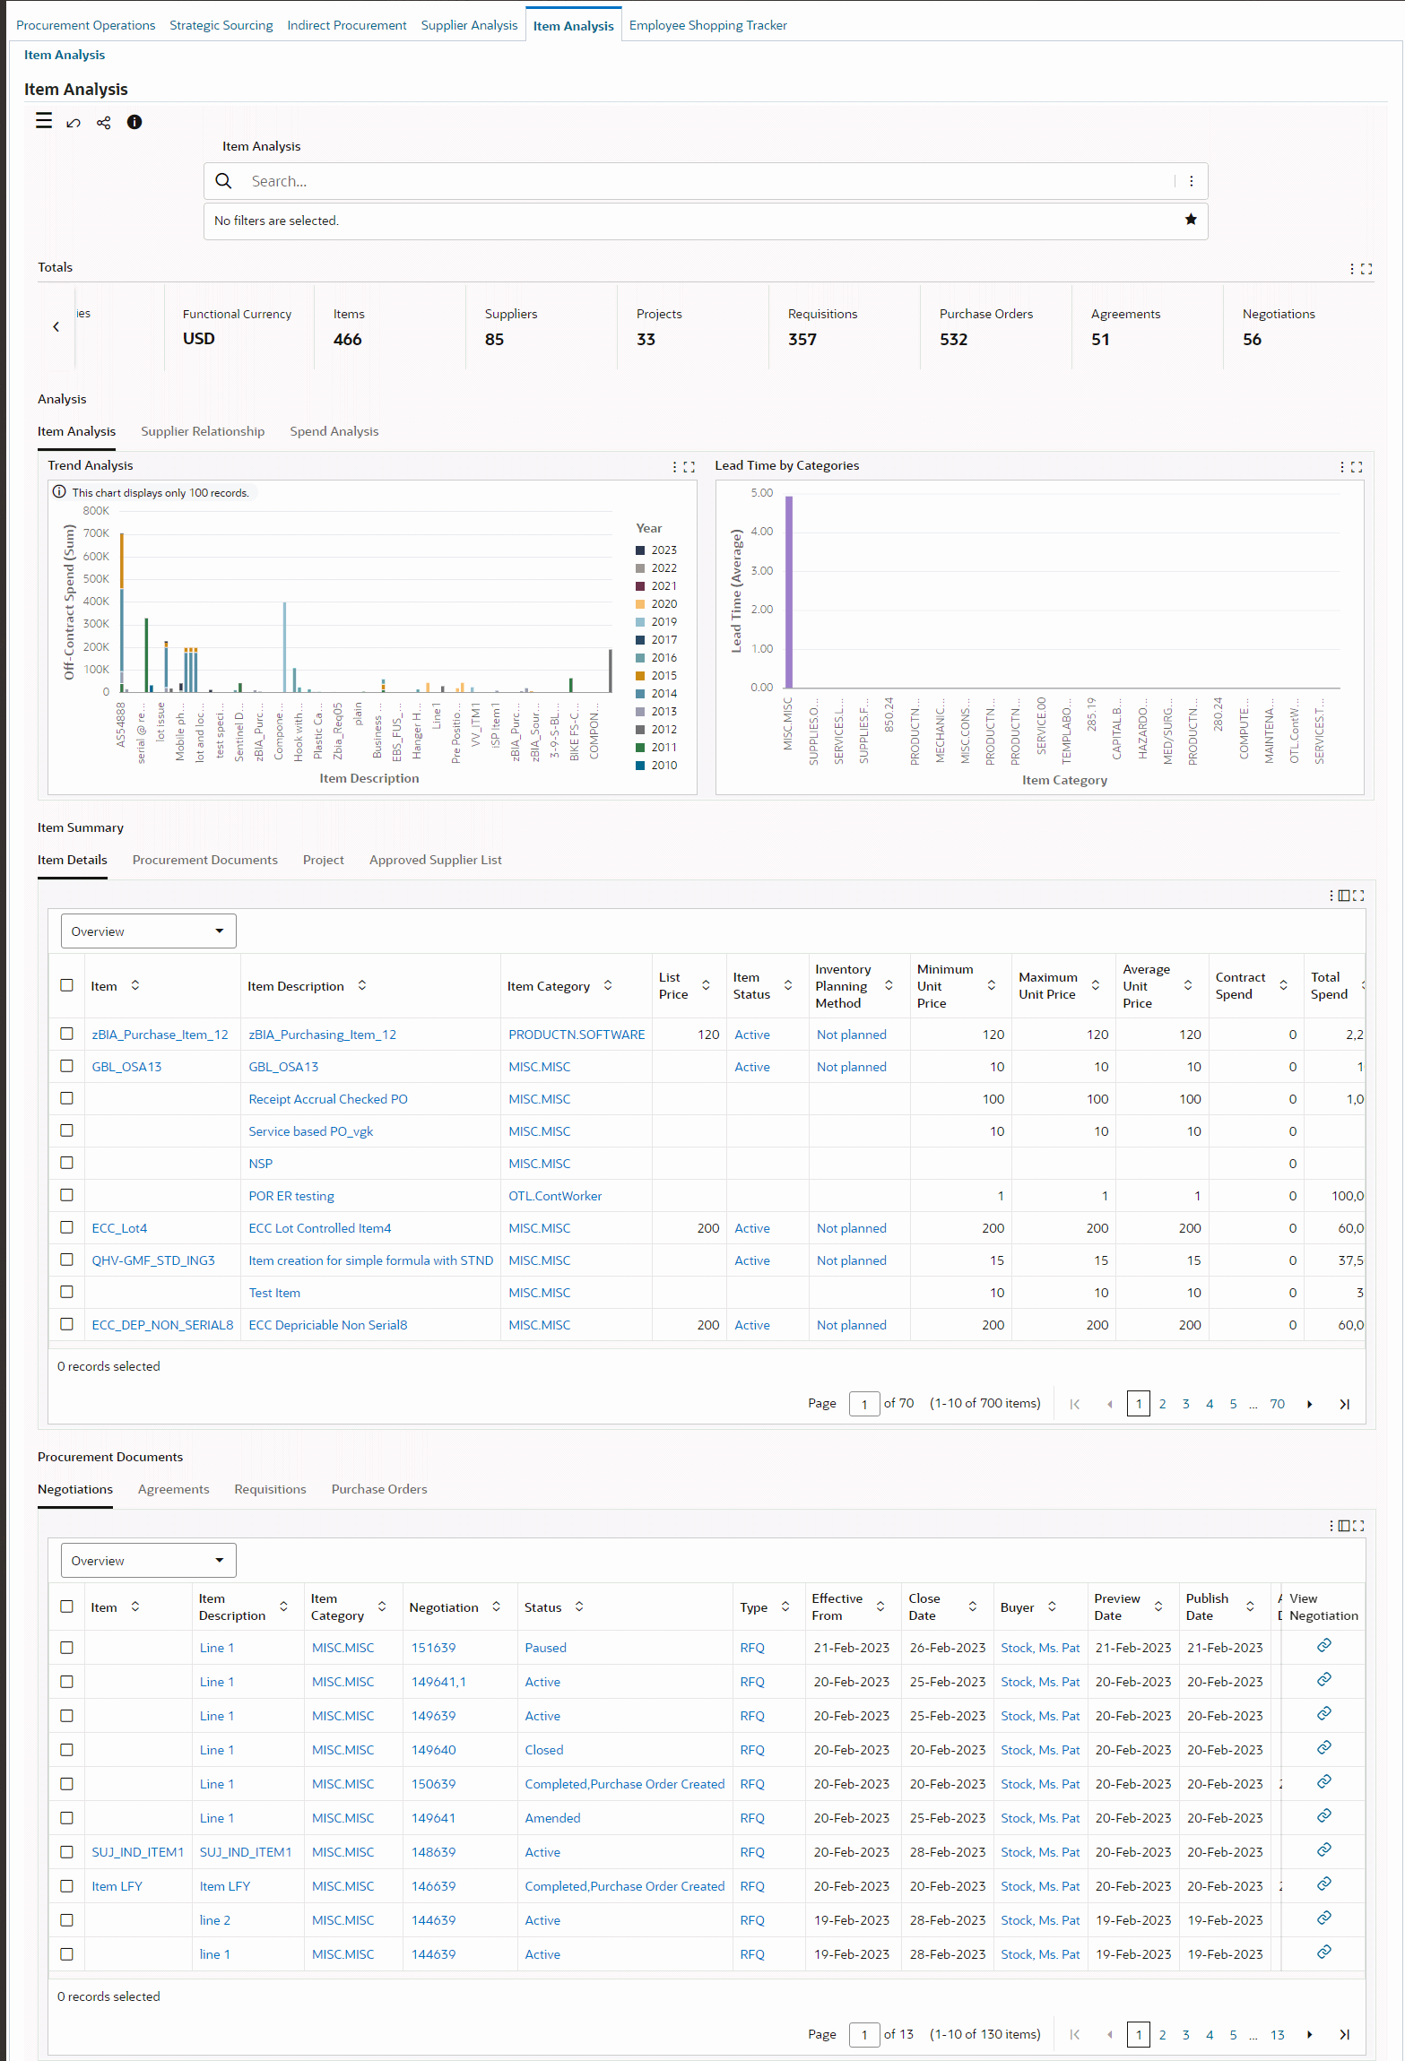Open the hamburger menu icon

(44, 121)
